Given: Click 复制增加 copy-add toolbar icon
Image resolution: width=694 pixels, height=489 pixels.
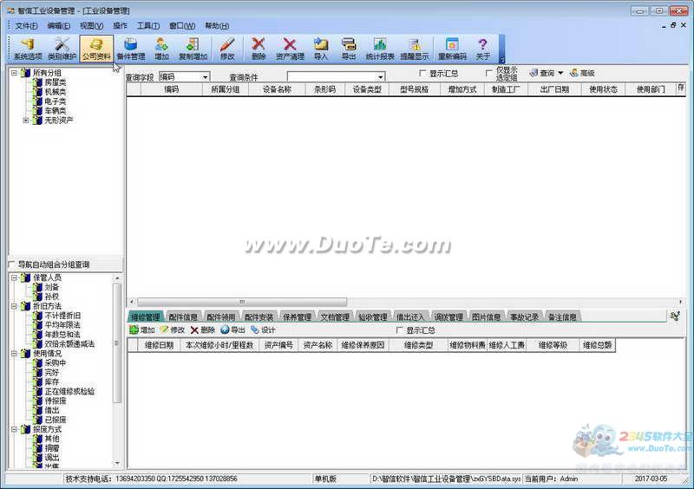Looking at the screenshot, I should 193,49.
